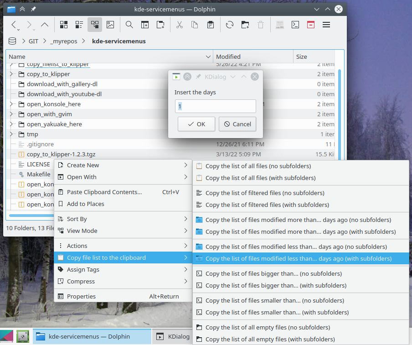Toggle split view in Dolphin toolbar

(145, 25)
